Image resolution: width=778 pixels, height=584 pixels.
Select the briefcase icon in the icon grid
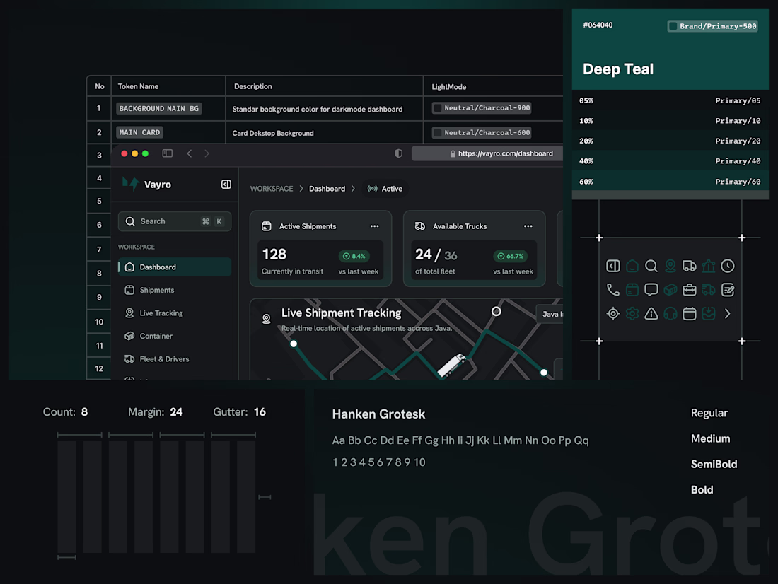(689, 290)
